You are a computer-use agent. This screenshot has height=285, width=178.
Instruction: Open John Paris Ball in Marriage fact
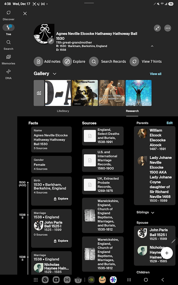click(49, 226)
